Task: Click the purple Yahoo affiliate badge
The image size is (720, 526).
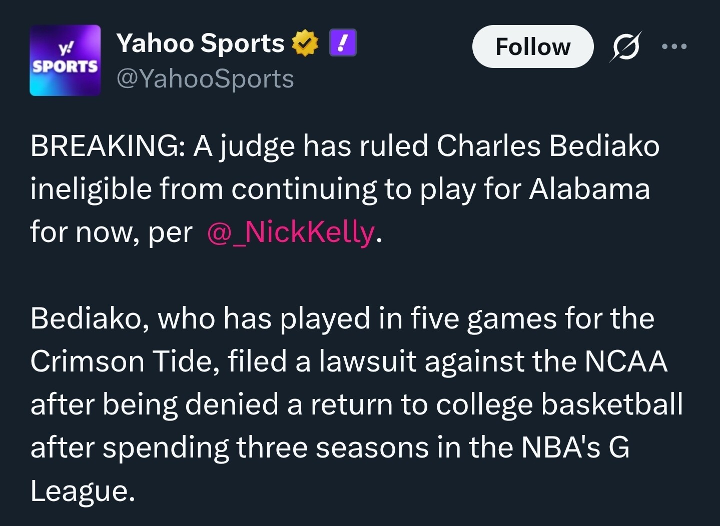Action: click(343, 42)
